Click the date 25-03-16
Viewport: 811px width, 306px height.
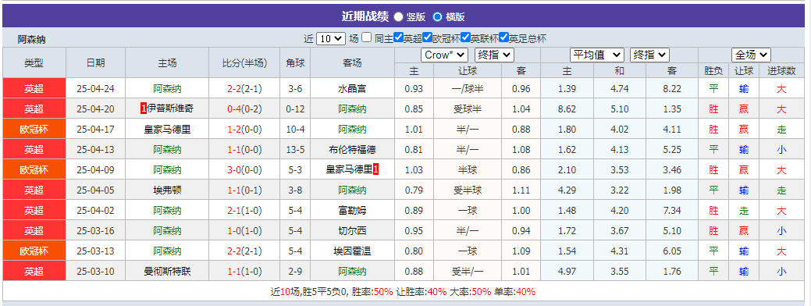[x=96, y=231]
